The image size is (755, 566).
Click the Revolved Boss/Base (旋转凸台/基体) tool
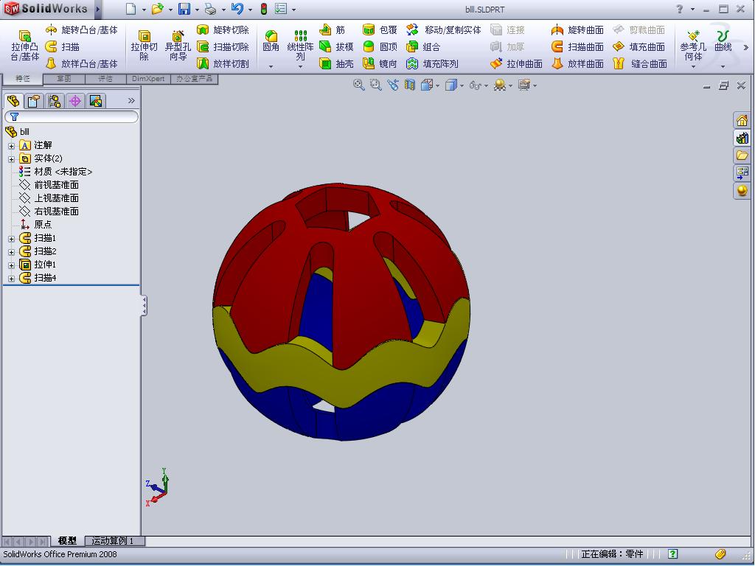click(x=81, y=29)
